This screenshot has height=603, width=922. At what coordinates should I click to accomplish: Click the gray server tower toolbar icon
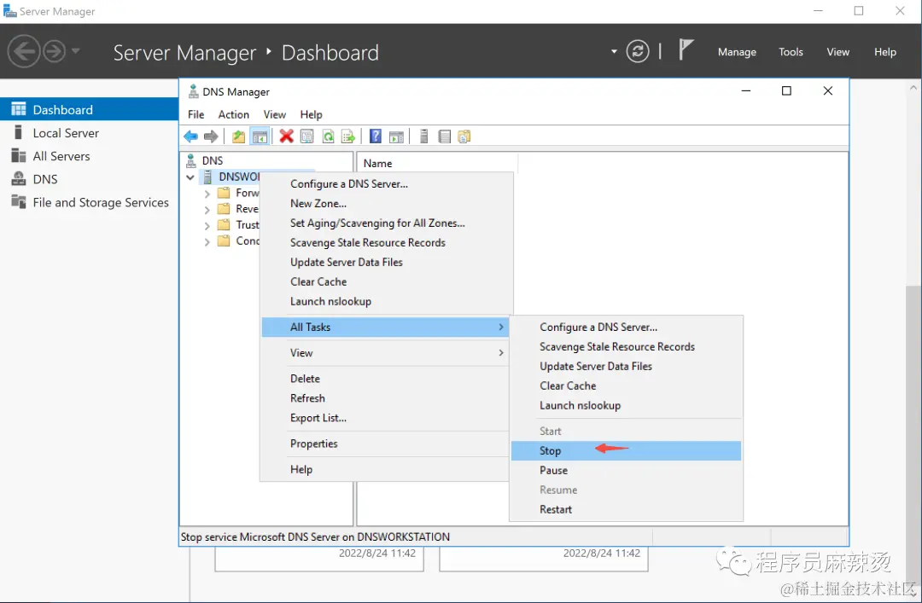(424, 136)
